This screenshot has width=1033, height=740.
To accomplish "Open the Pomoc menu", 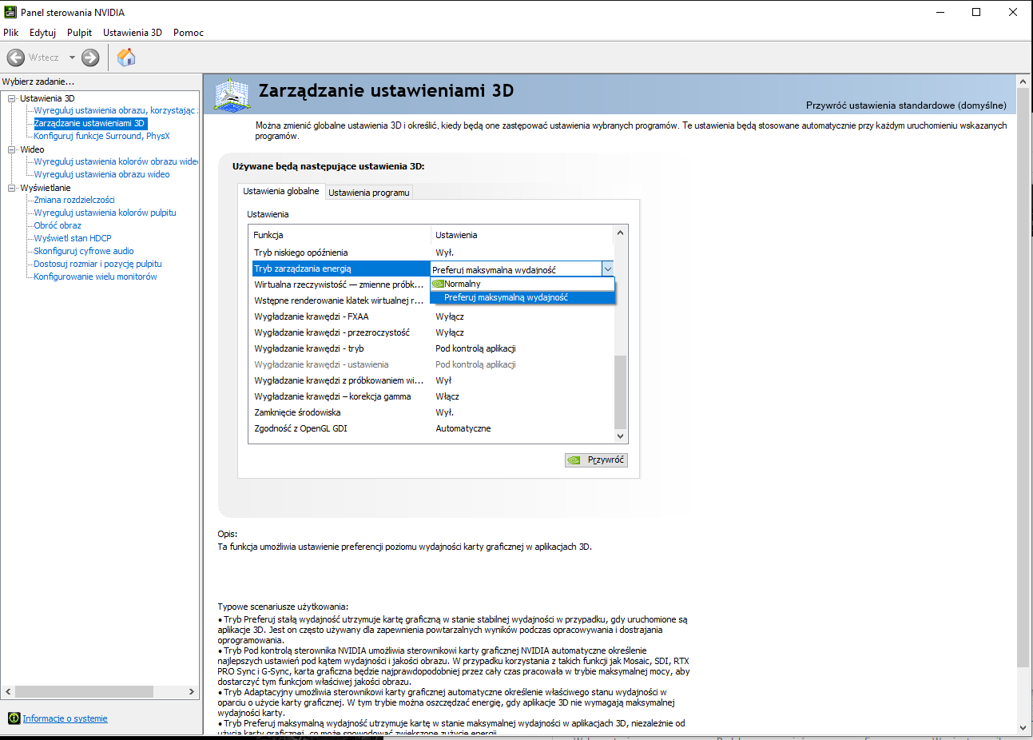I will tap(189, 33).
